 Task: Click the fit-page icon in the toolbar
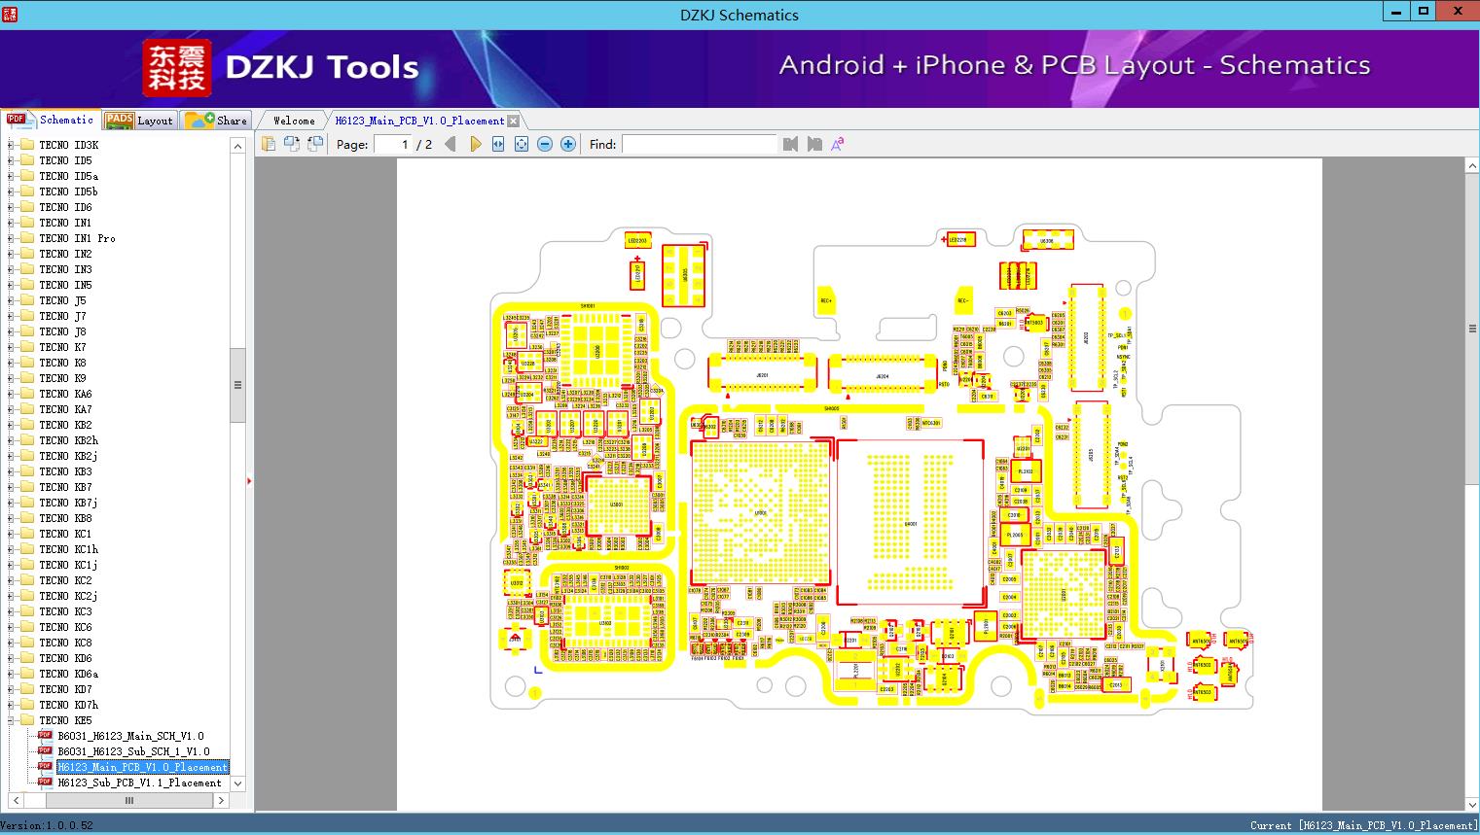tap(522, 144)
